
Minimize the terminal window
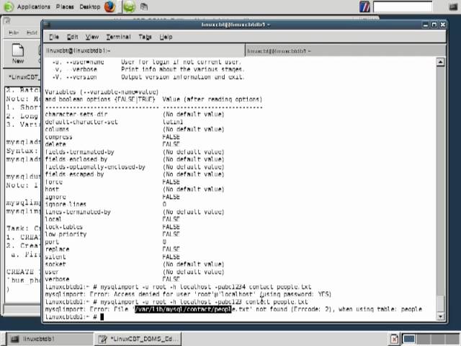click(426, 25)
